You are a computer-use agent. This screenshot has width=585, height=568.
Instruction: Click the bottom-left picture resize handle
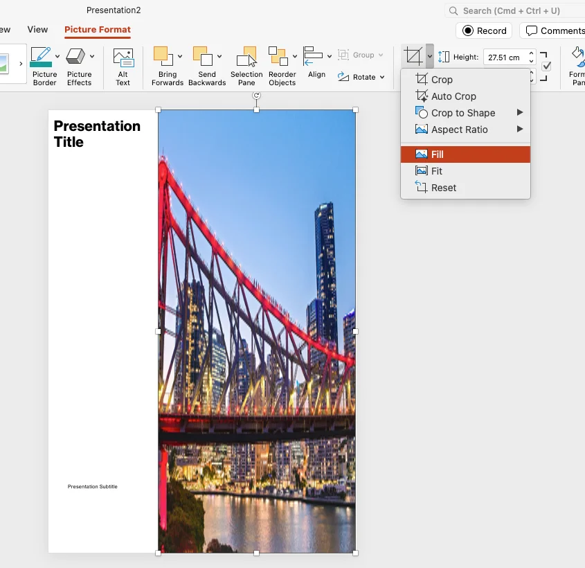click(x=158, y=553)
